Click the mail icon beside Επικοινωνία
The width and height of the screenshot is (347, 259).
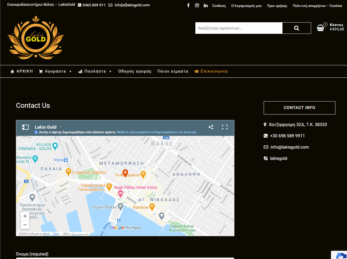197,71
